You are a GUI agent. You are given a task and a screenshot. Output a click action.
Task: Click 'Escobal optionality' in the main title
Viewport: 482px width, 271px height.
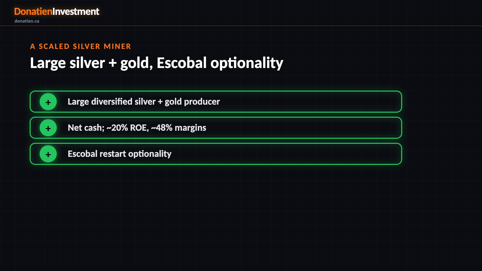220,63
